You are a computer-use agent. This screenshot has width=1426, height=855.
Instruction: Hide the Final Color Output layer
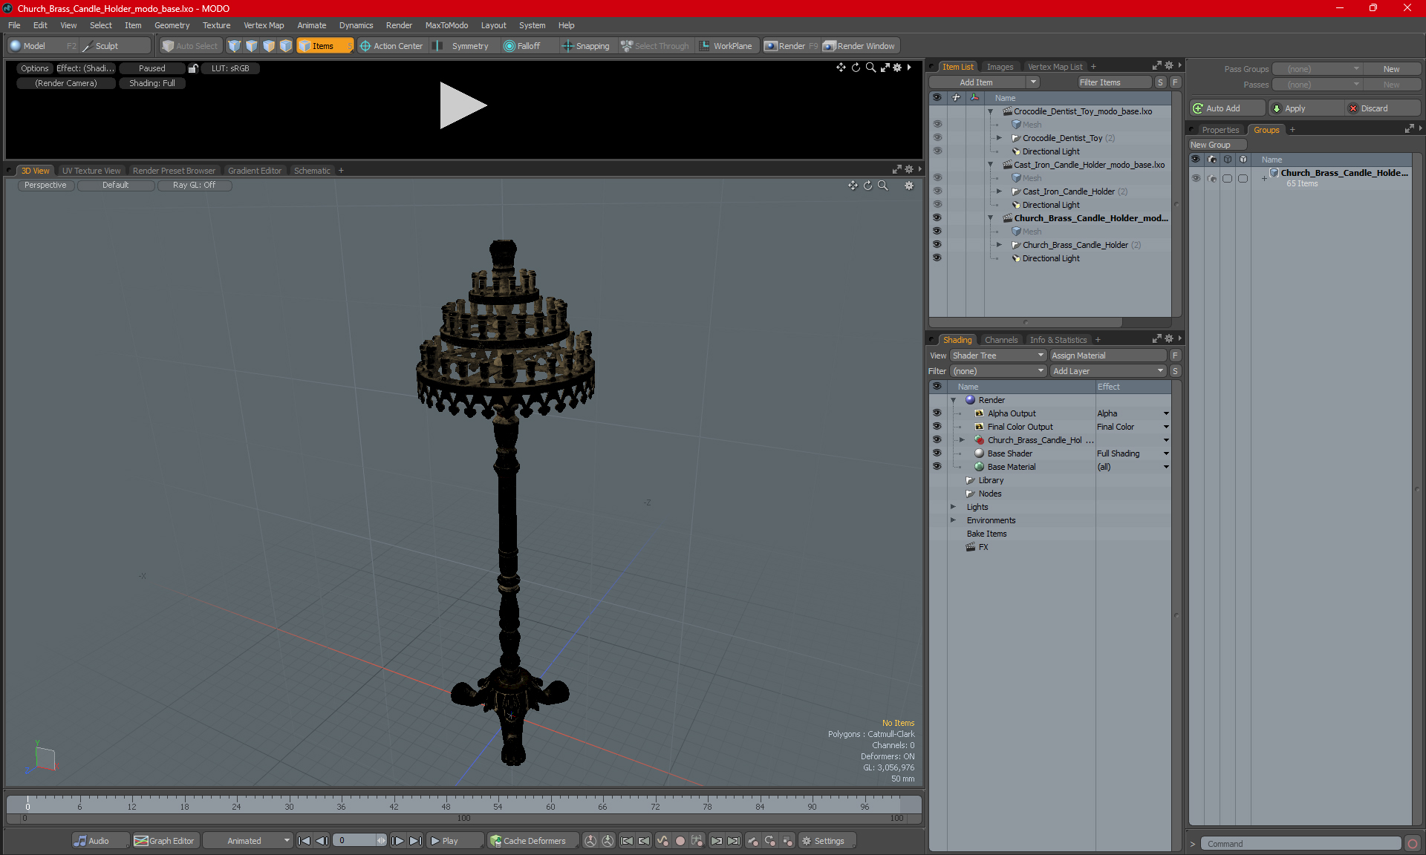coord(937,427)
